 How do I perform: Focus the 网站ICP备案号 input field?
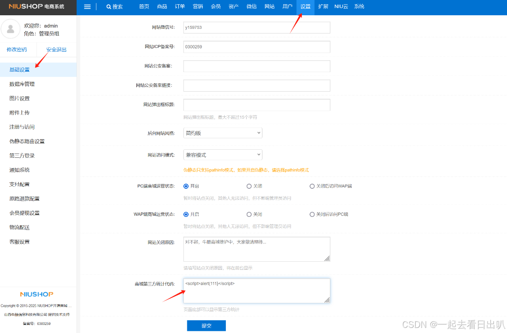tap(257, 47)
